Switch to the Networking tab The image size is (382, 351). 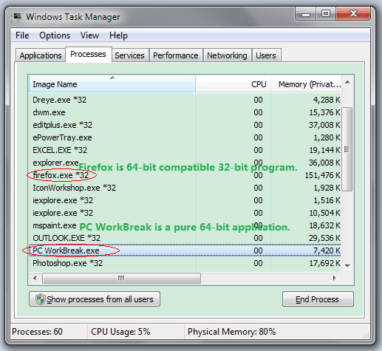coord(227,55)
